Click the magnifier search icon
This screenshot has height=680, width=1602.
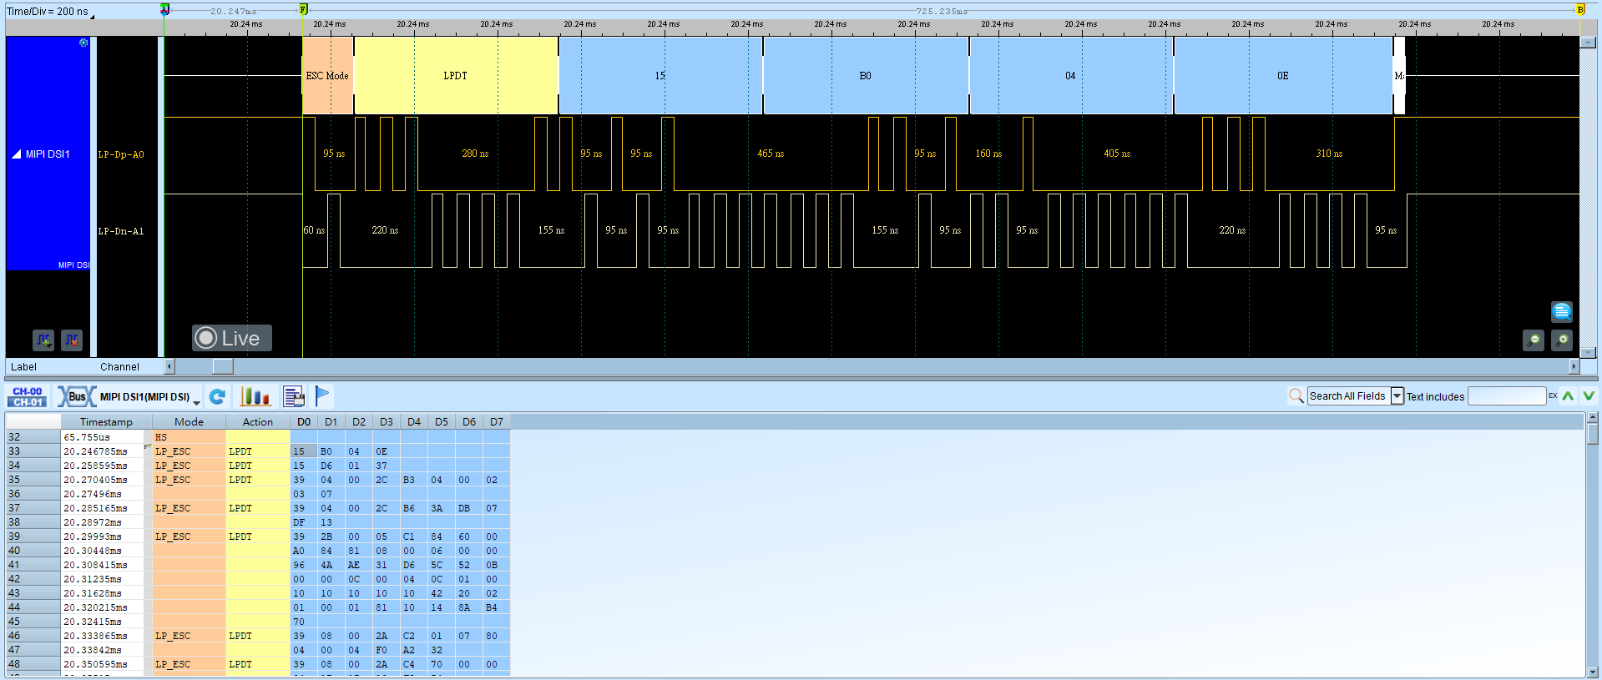point(1296,395)
